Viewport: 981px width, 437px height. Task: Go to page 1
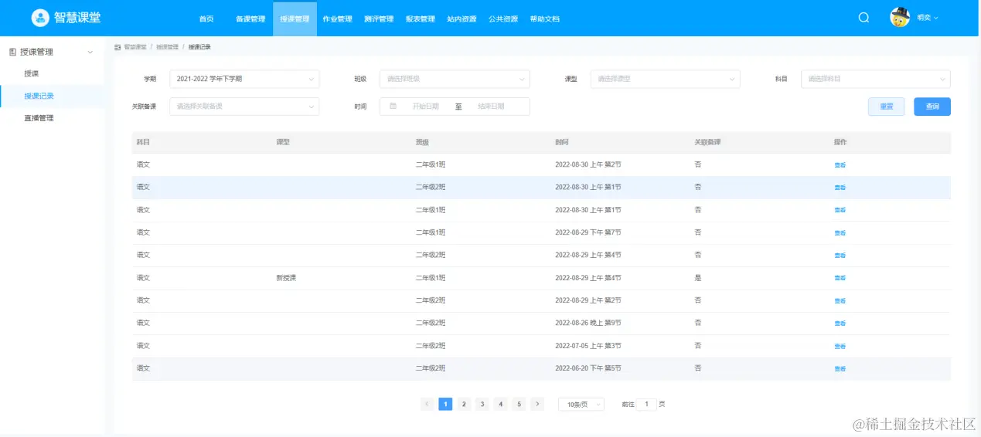click(445, 404)
